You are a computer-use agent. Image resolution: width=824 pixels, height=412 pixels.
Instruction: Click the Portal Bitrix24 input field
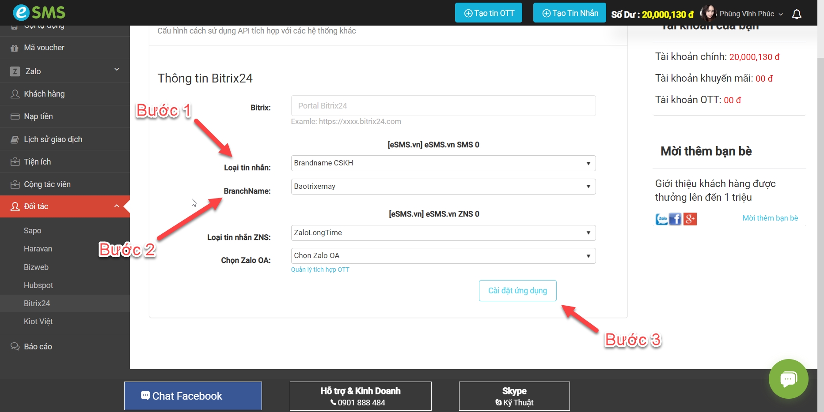(443, 106)
